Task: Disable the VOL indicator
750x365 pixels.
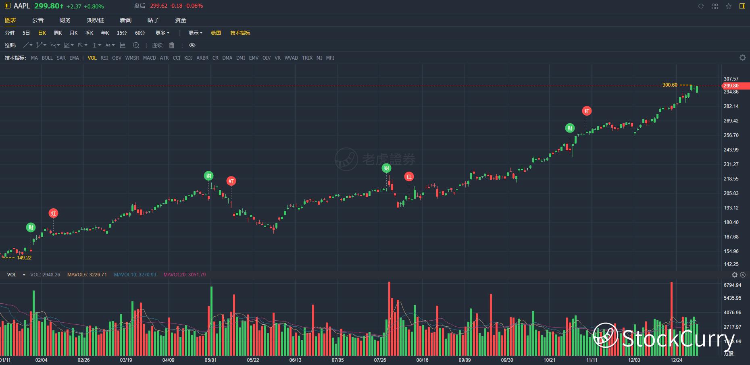Action: (x=92, y=58)
